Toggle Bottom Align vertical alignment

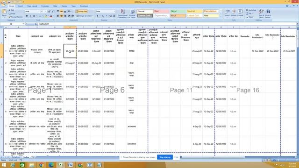(x=65, y=11)
